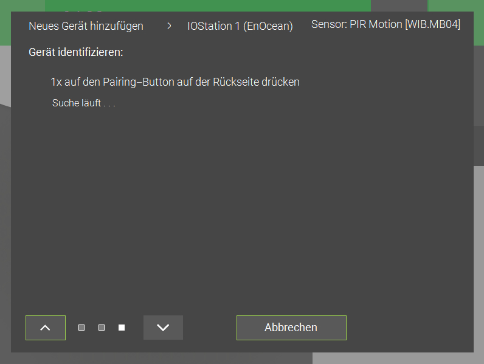Select the second page indicator square
Screen dimensions: 484x364
102,328
